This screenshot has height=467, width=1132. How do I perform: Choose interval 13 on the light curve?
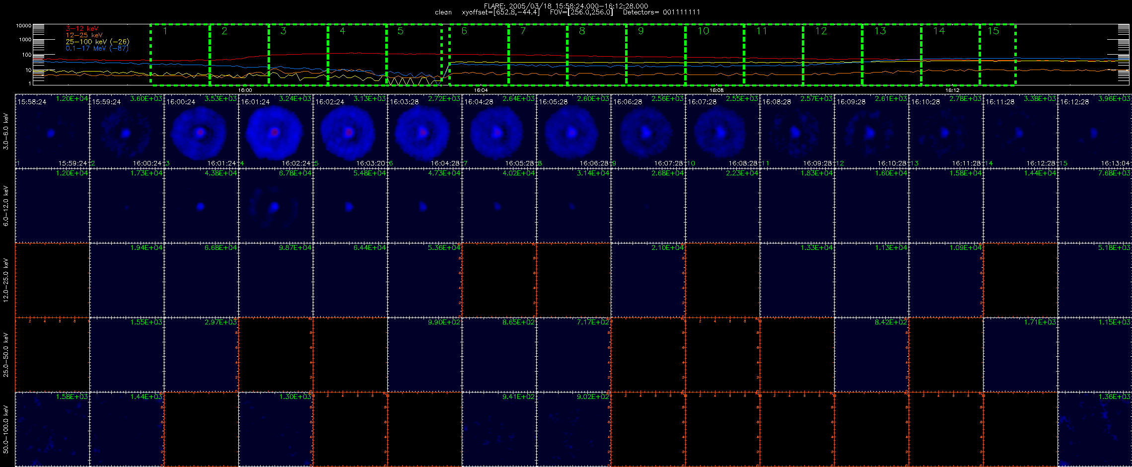892,55
